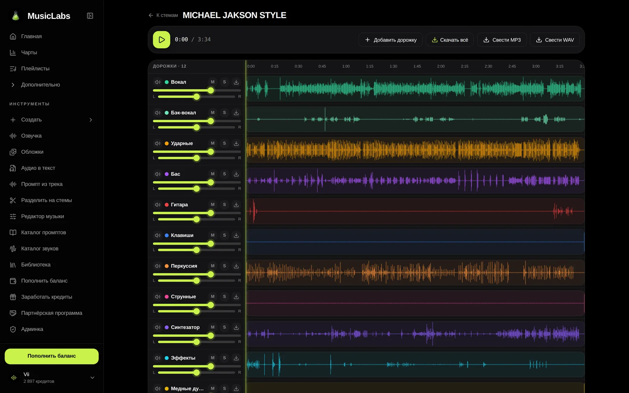Click Свести MP3 button
The image size is (629, 393).
(502, 40)
